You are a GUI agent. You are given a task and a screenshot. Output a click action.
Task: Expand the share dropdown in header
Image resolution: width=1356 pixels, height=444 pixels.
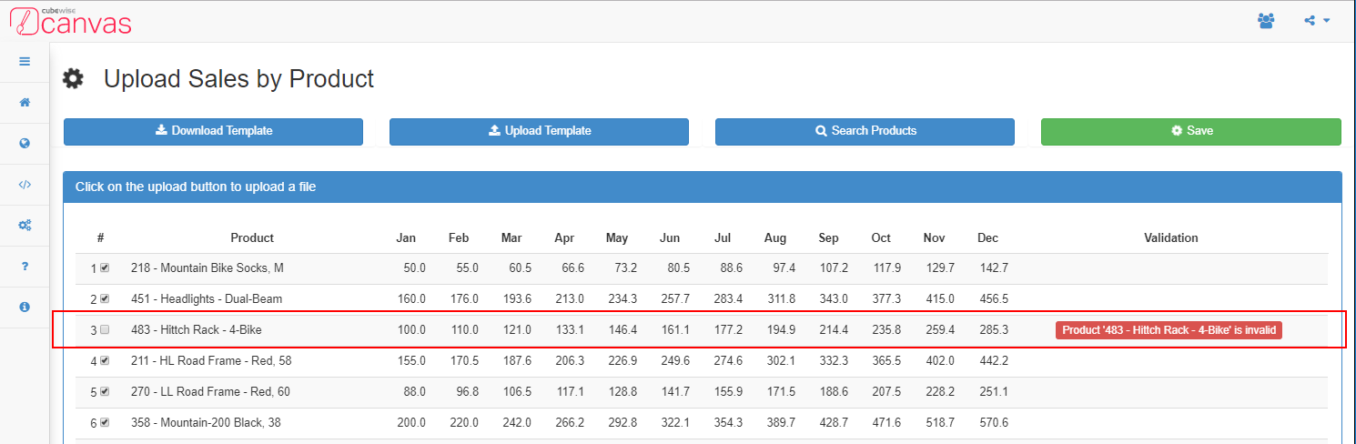point(1316,20)
